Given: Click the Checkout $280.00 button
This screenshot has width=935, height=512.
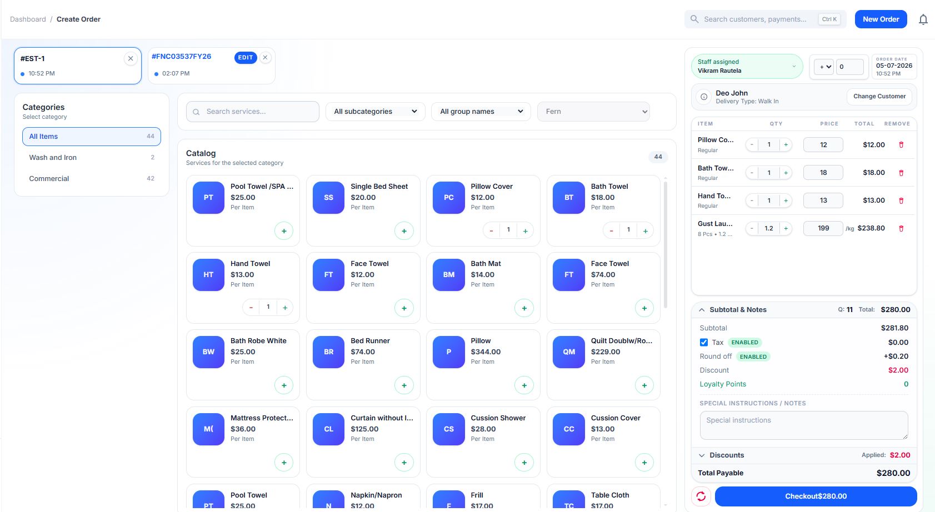Looking at the screenshot, I should [x=816, y=496].
